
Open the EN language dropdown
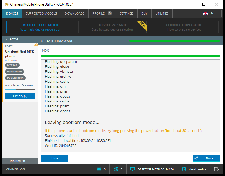212,13
